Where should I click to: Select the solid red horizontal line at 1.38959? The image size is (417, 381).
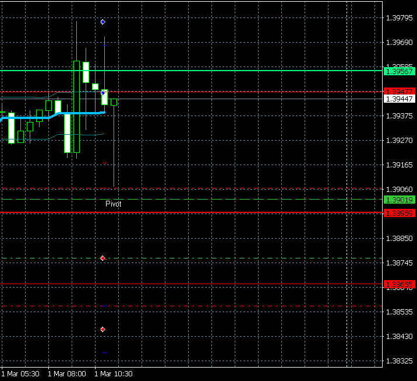[x=233, y=212]
